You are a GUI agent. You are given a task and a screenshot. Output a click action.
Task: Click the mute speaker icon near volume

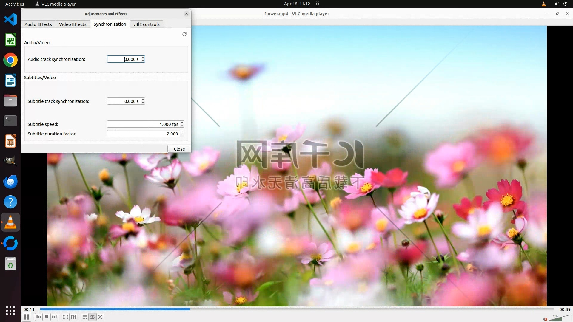click(x=545, y=319)
